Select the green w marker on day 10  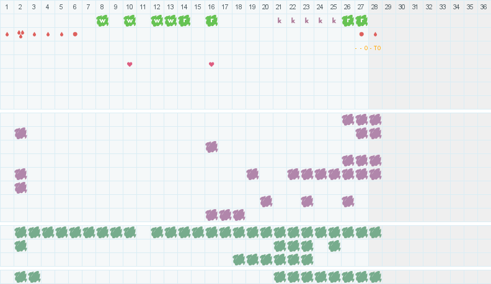pyautogui.click(x=130, y=21)
